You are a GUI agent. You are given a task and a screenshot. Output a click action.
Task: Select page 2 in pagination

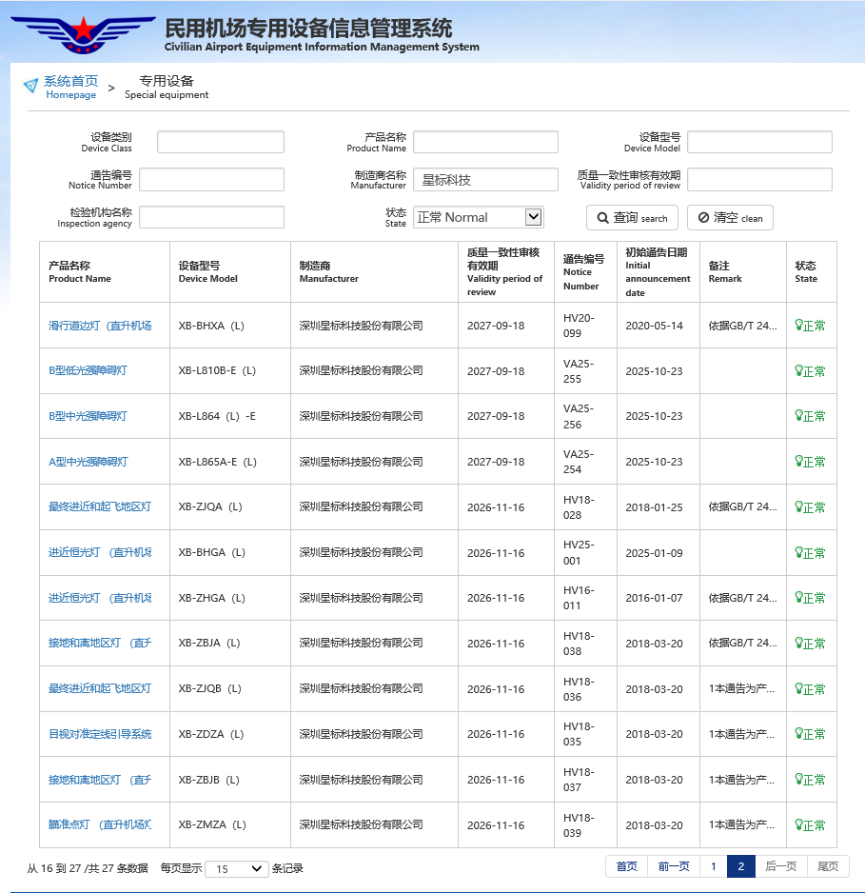point(741,866)
